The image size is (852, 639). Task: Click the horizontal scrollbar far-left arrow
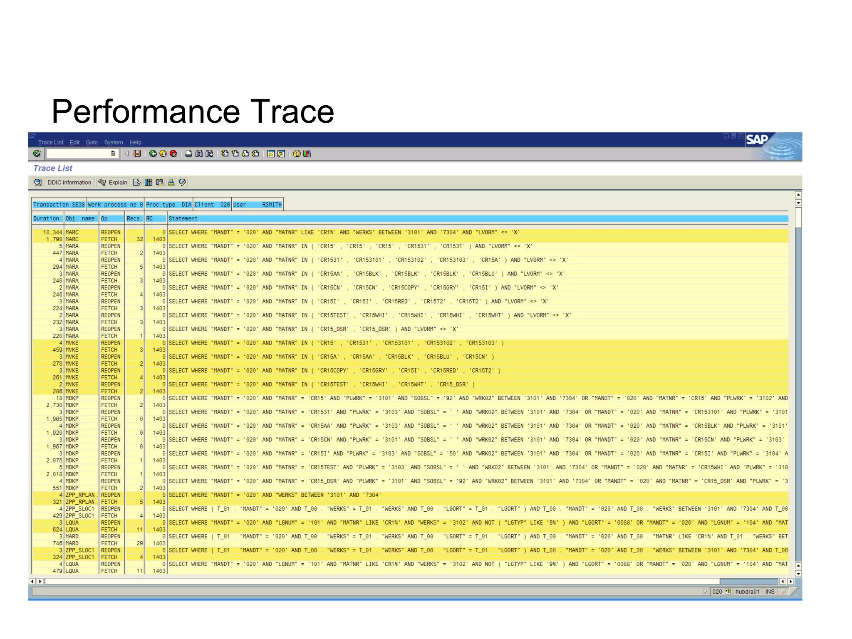32,581
